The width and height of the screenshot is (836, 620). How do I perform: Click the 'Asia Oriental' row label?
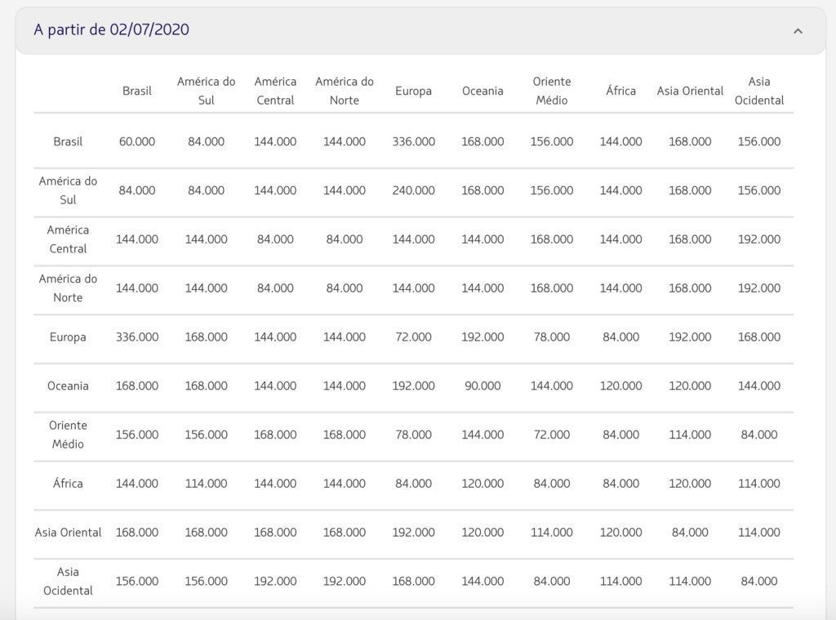pos(68,532)
